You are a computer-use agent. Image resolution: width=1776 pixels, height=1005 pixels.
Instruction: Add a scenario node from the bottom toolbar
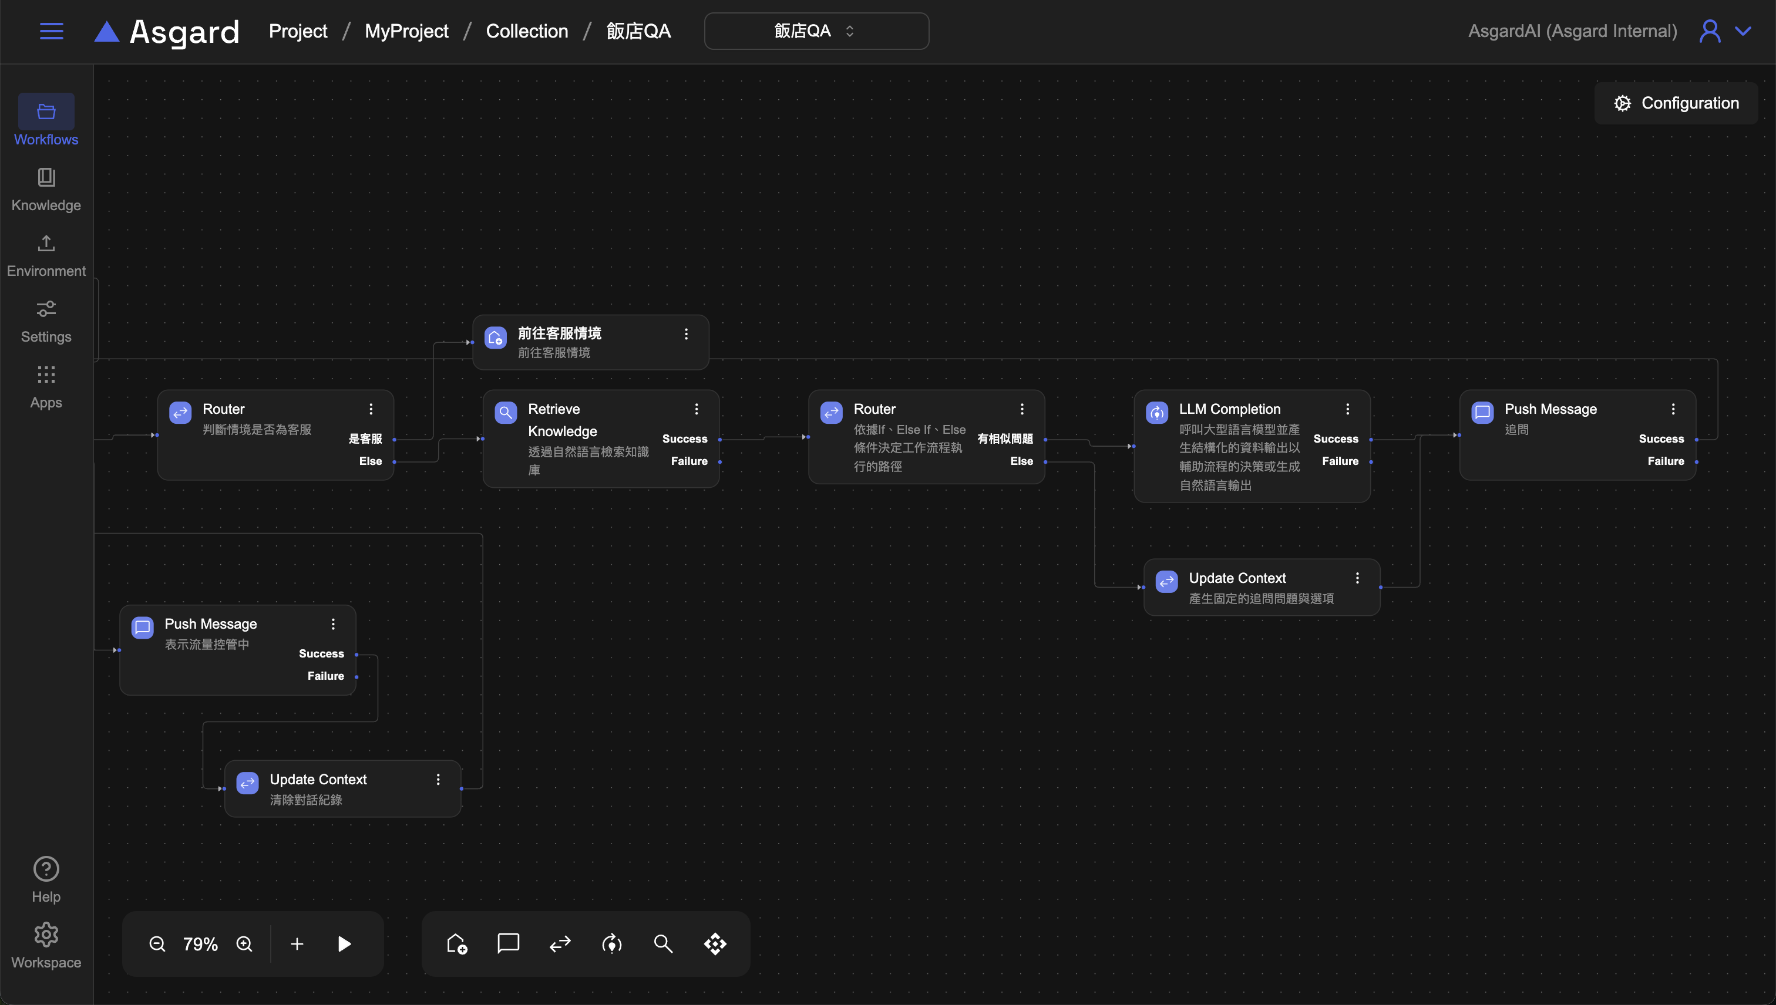[456, 943]
